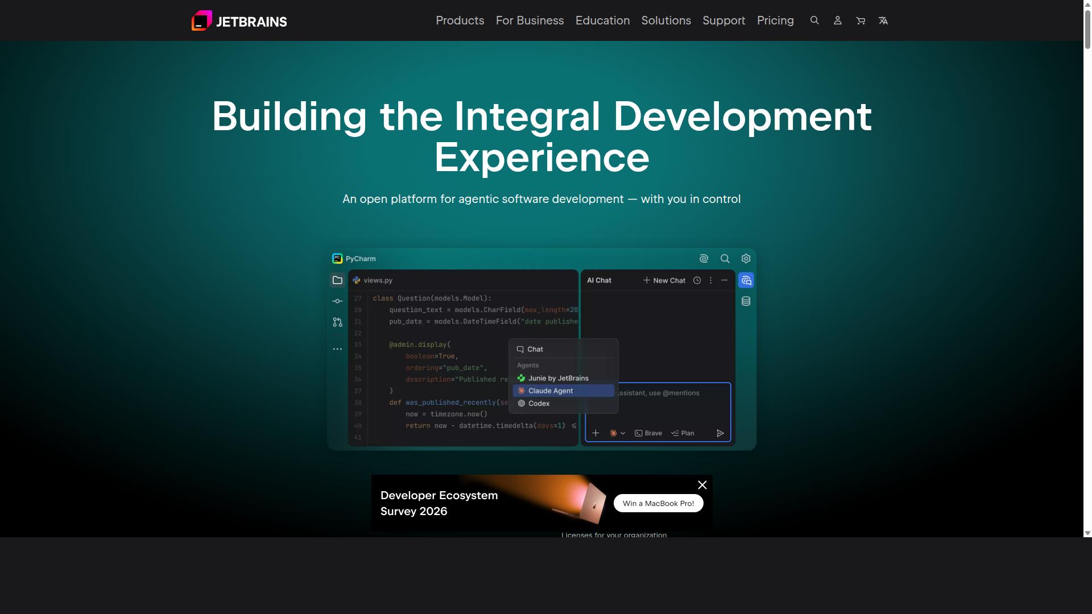This screenshot has height=614, width=1092.
Task: Choose Claude Agent in the list
Action: 563,391
